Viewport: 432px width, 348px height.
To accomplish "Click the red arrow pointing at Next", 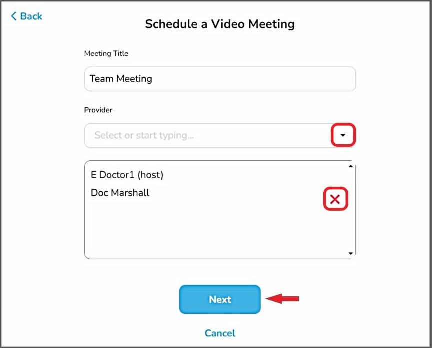I will click(x=282, y=299).
